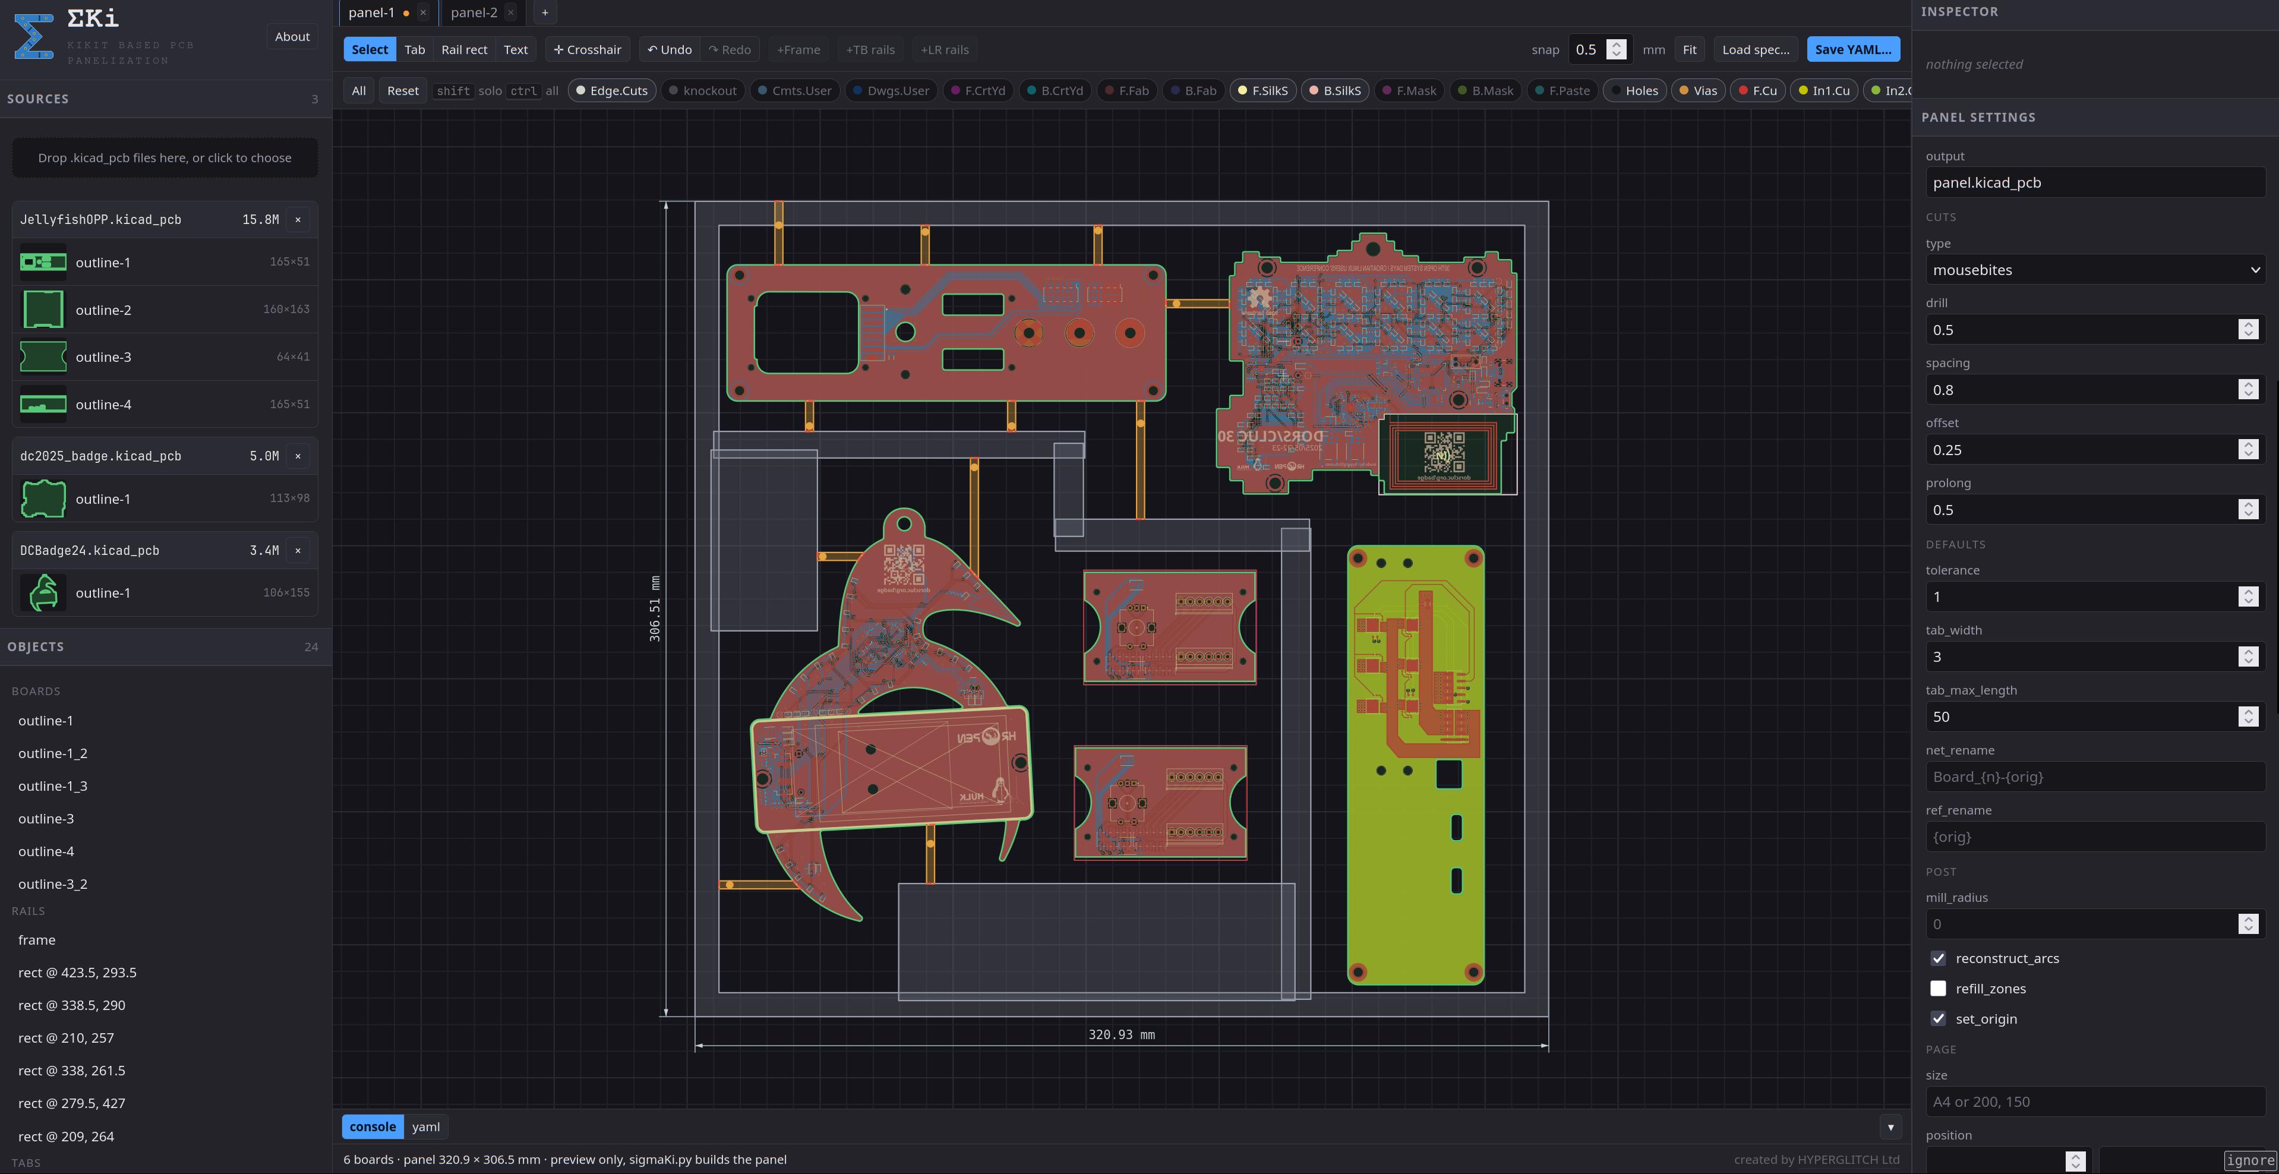Viewport: 2279px width, 1174px height.
Task: Remove DCBadge24.kicad_pcb source file
Action: point(298,550)
